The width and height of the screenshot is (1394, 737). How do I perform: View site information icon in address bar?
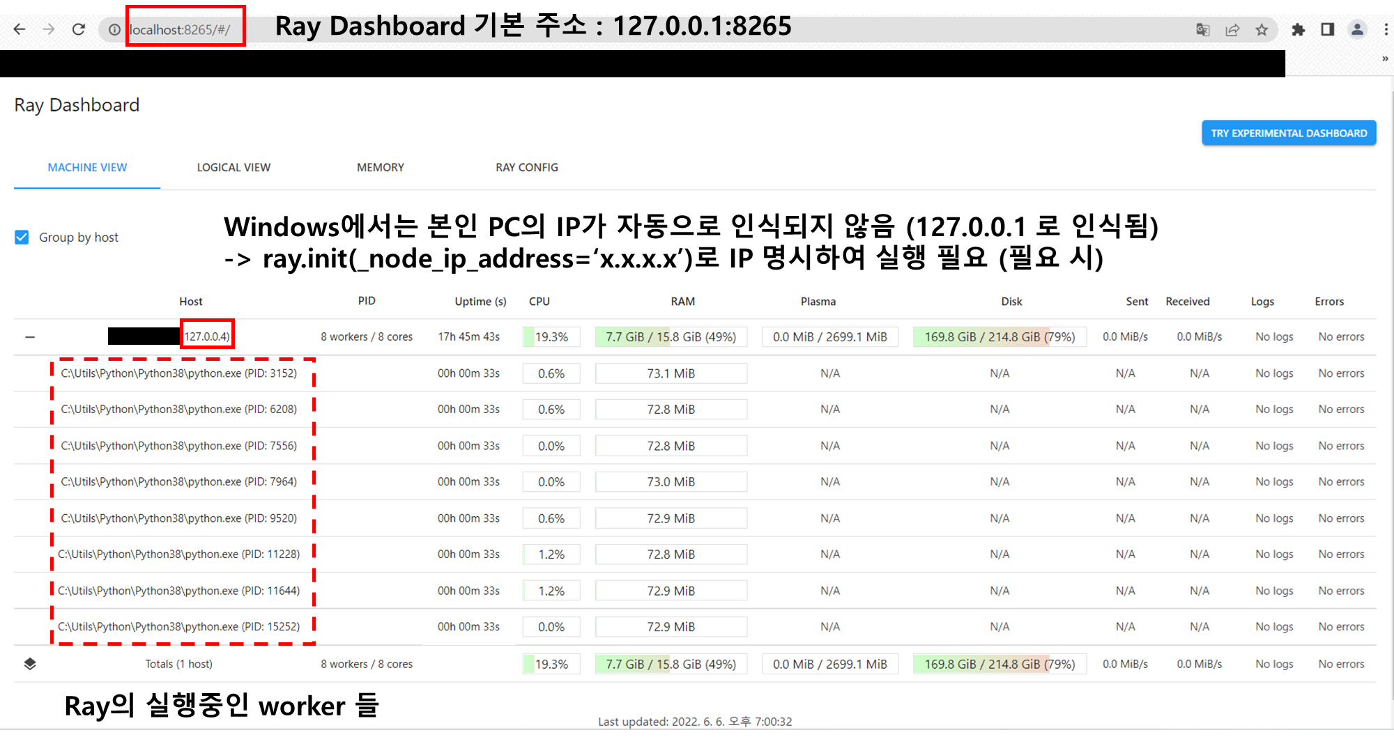pyautogui.click(x=114, y=30)
